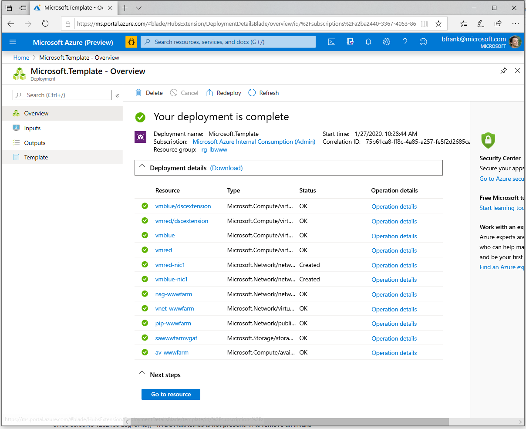Image resolution: width=526 pixels, height=429 pixels.
Task: Open the feedback smiley icon
Action: [x=423, y=42]
